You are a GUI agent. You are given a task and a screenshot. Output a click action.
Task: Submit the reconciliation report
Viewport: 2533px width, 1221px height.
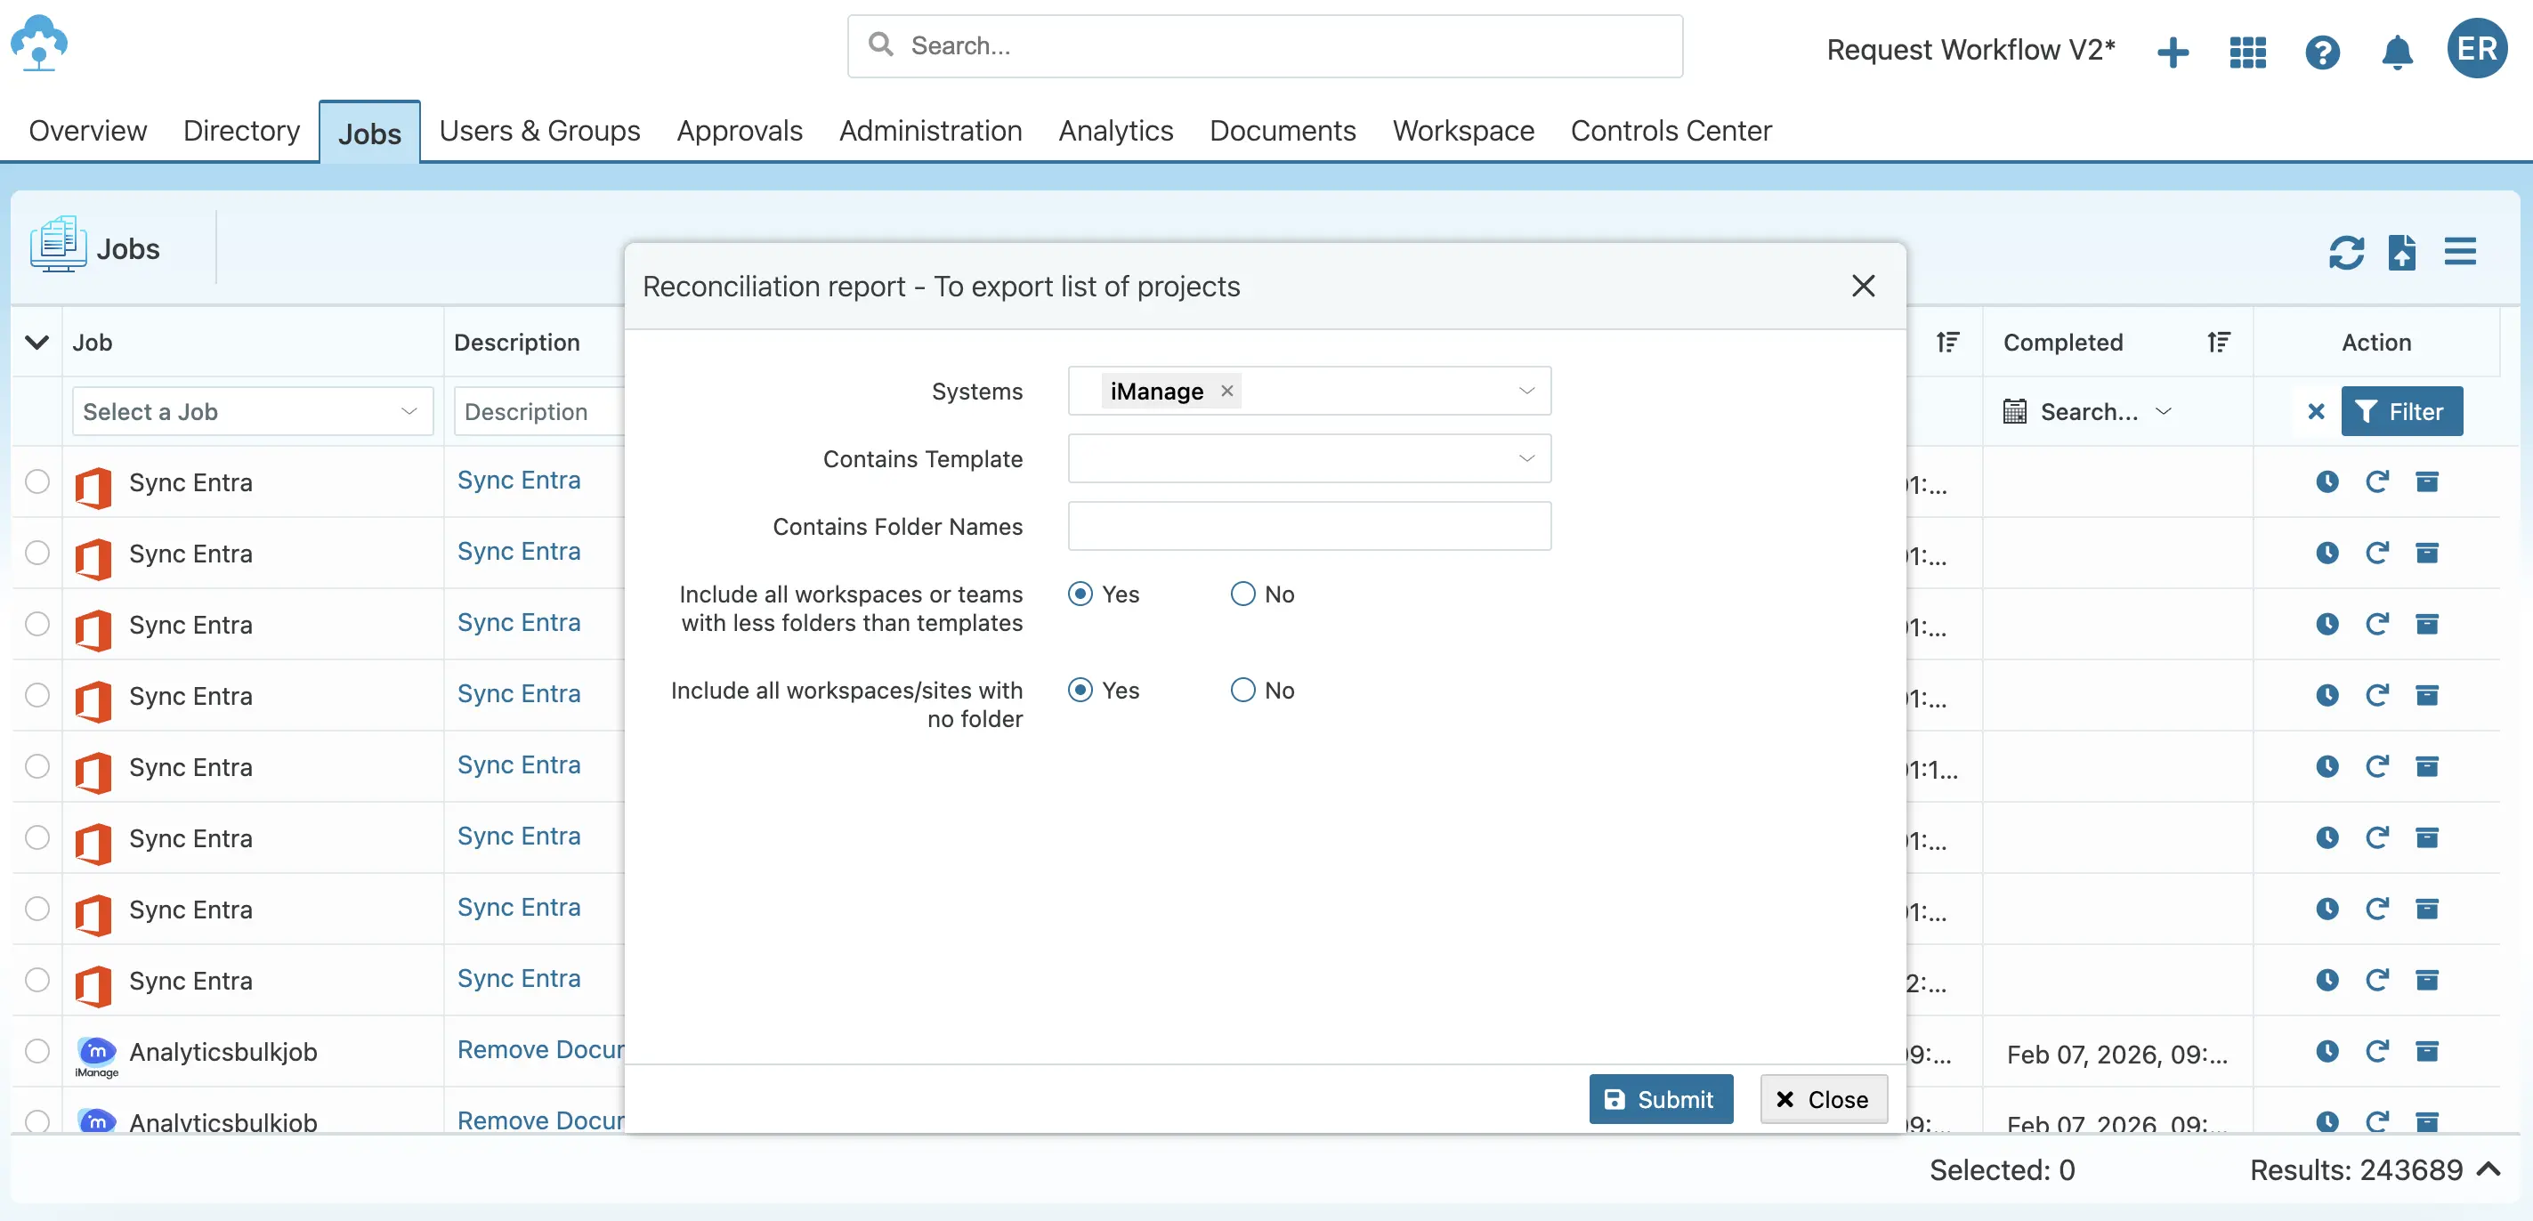point(1660,1099)
